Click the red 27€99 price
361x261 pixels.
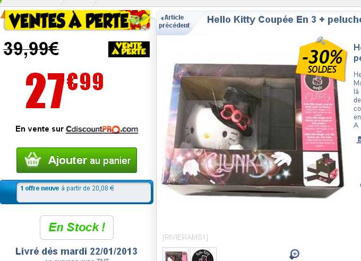[65, 90]
